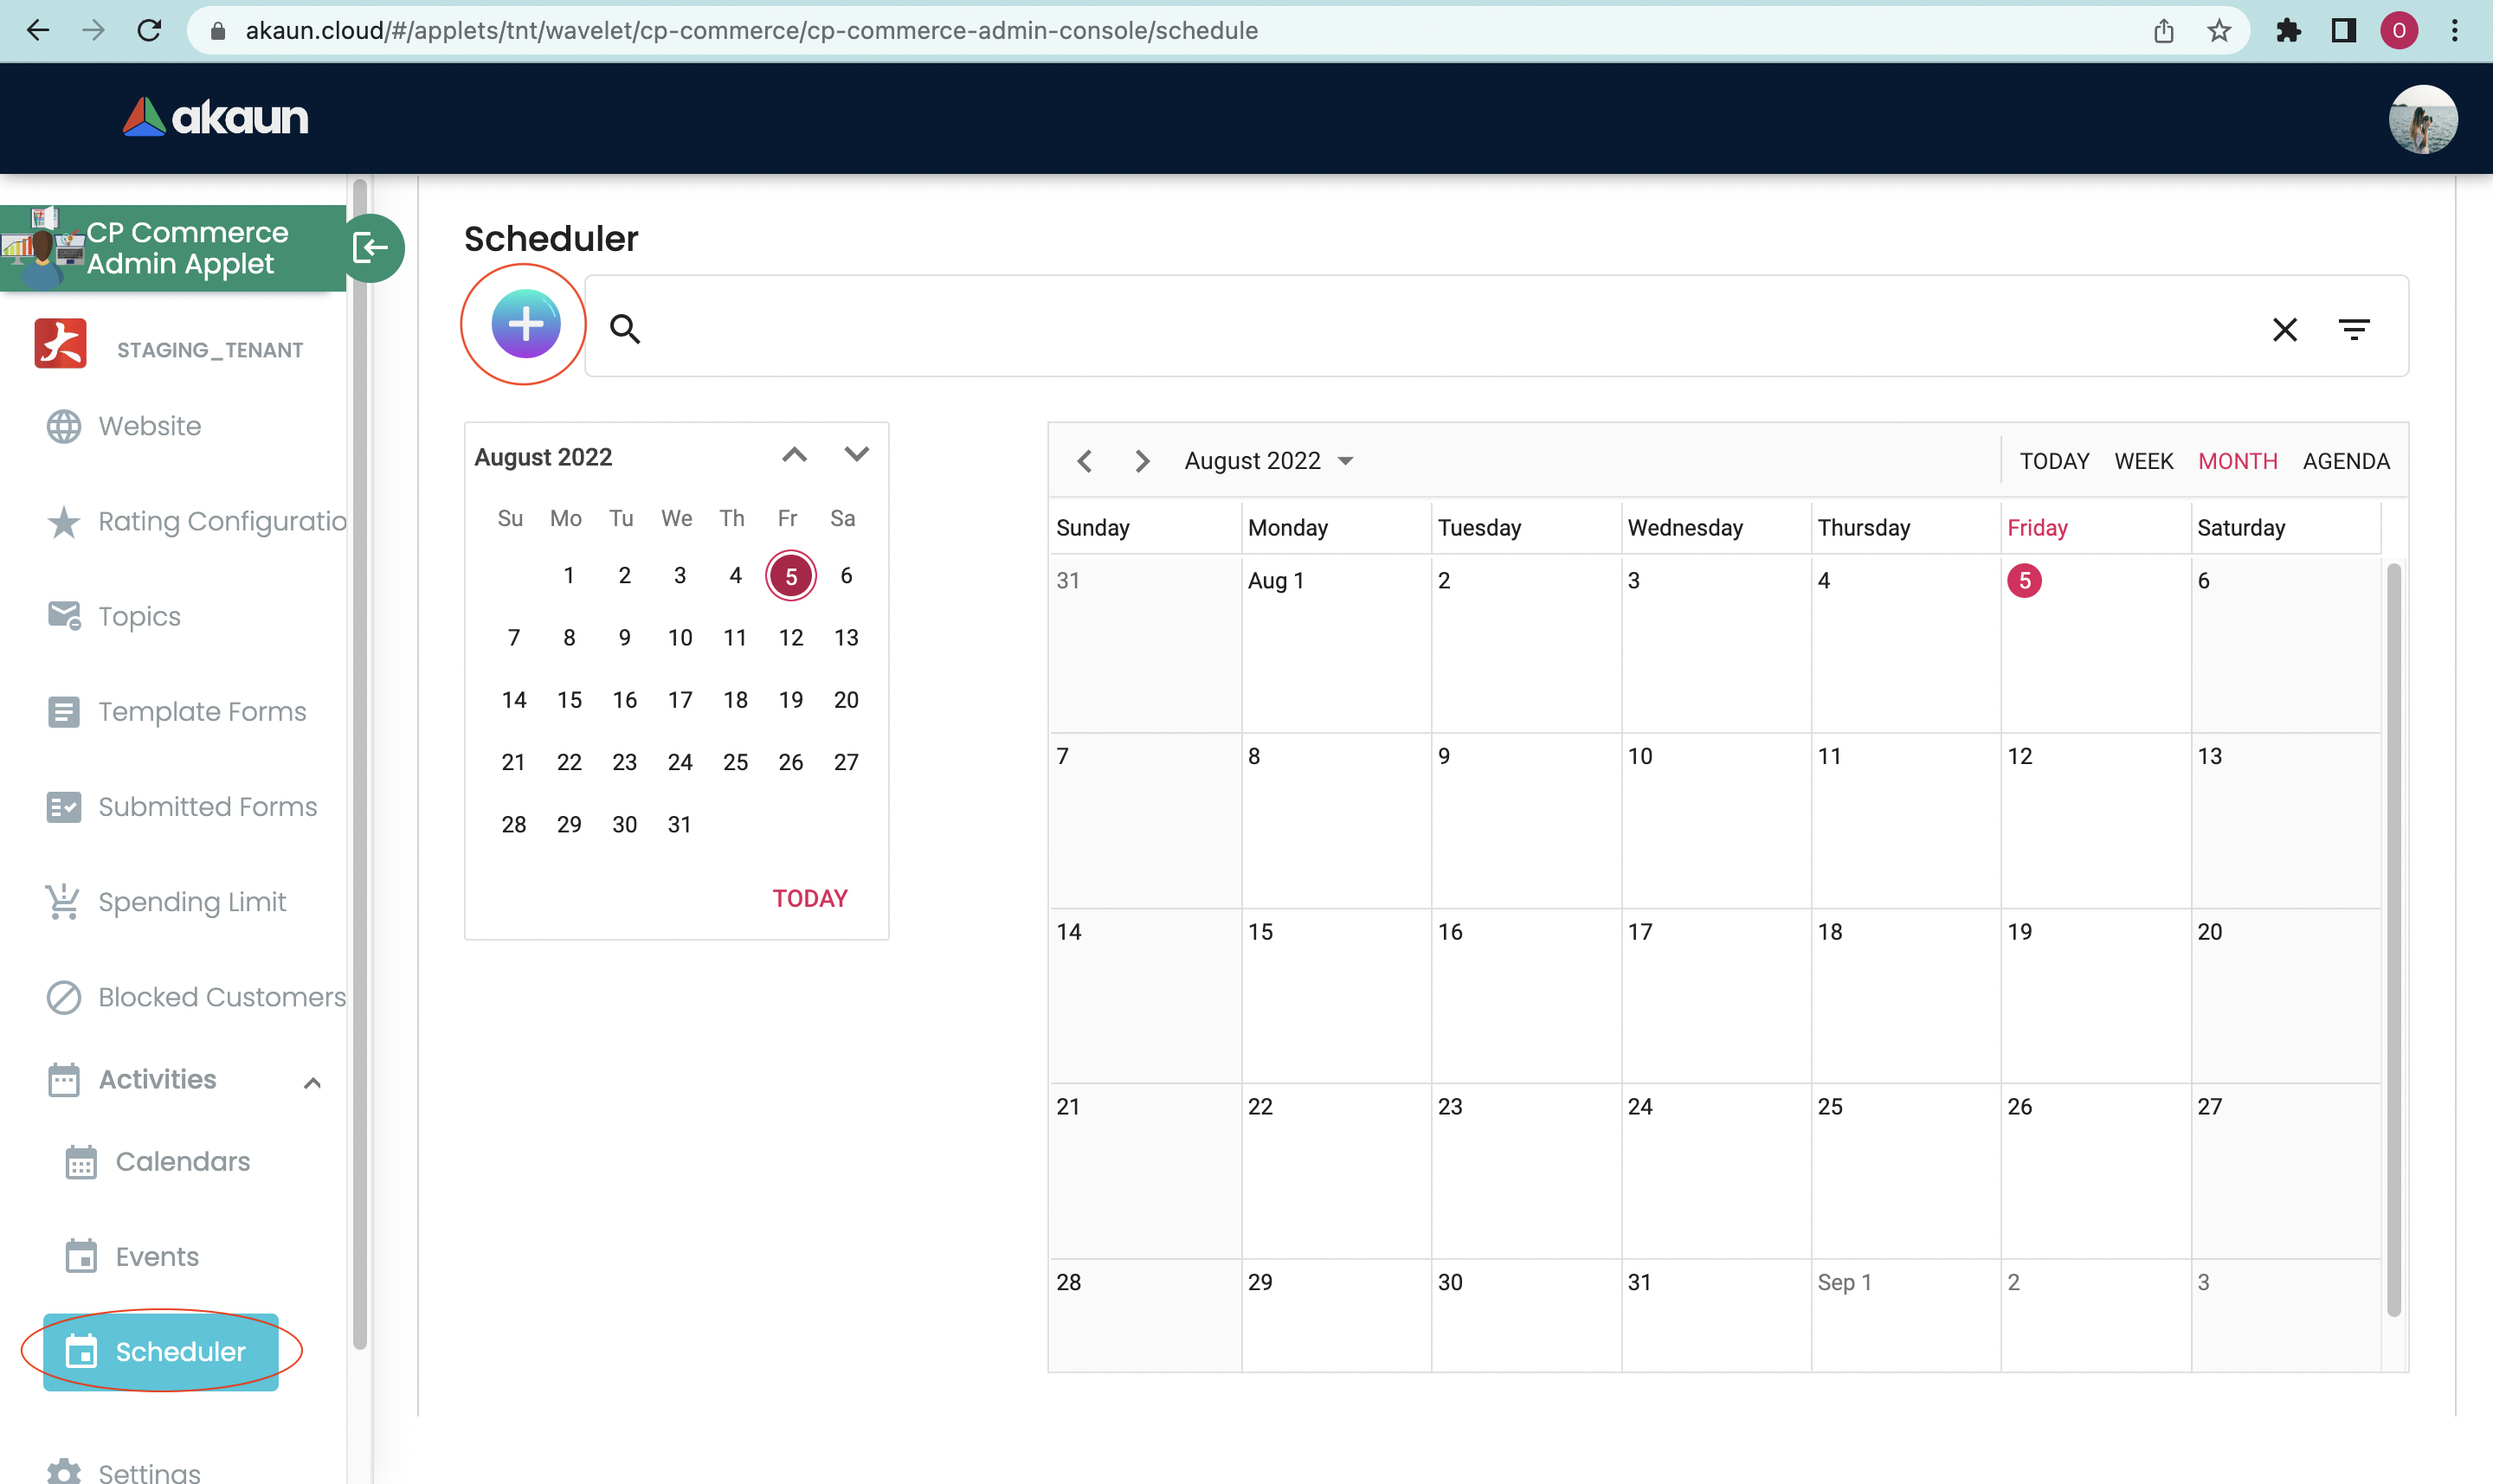Navigate to next month in main calendar
This screenshot has height=1484, width=2493.
pyautogui.click(x=1142, y=461)
